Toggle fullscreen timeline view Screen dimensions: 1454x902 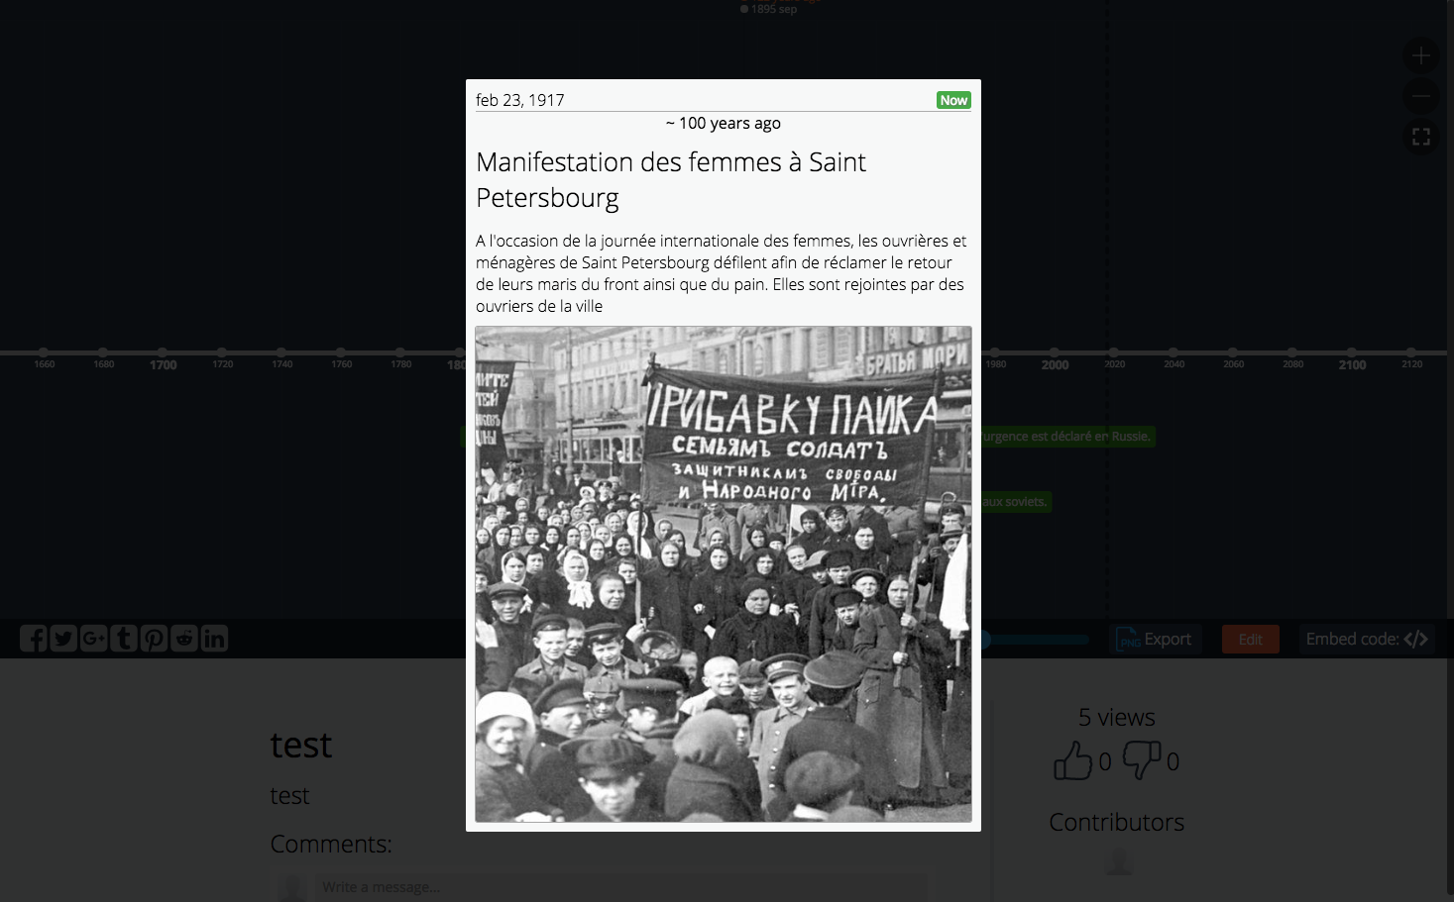tap(1421, 137)
